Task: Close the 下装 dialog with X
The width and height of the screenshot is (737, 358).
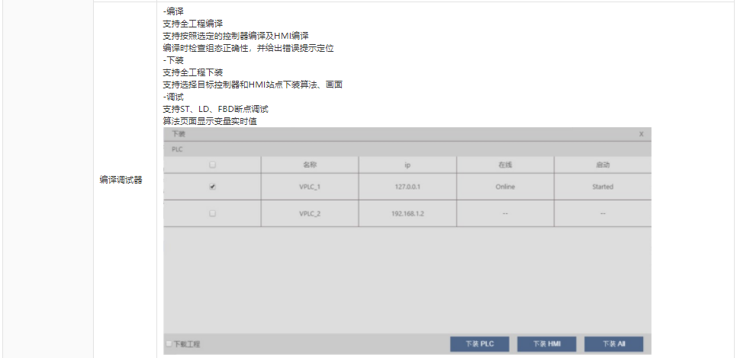Action: coord(642,133)
